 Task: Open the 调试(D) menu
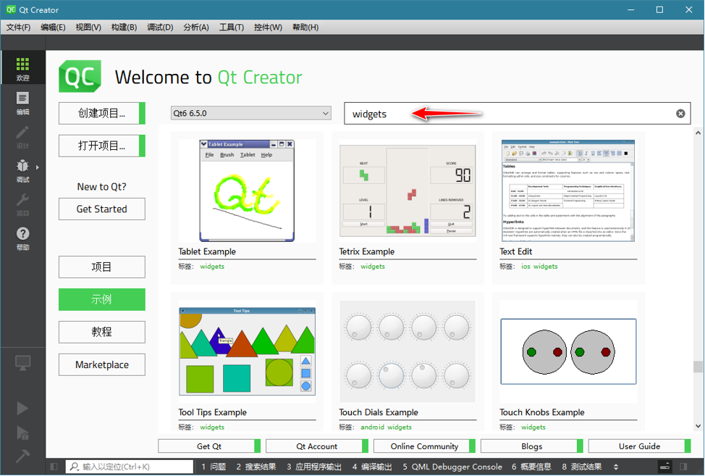(160, 27)
